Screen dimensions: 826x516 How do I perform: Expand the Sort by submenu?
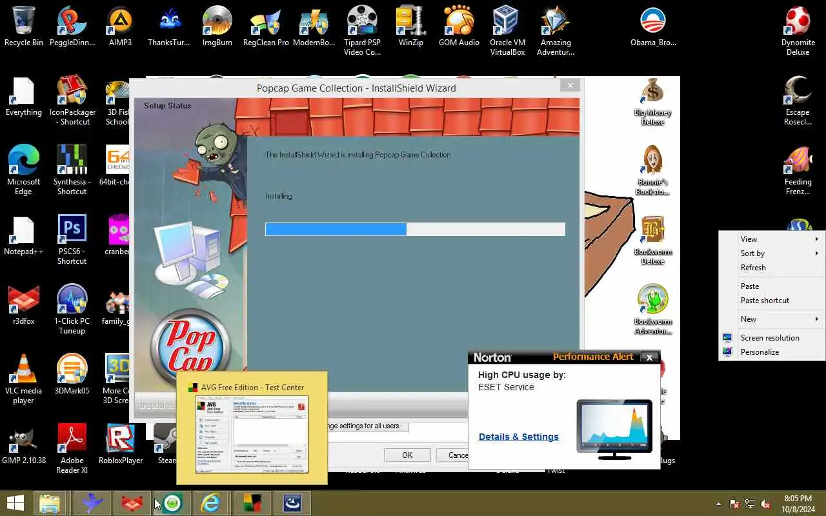[x=772, y=253]
